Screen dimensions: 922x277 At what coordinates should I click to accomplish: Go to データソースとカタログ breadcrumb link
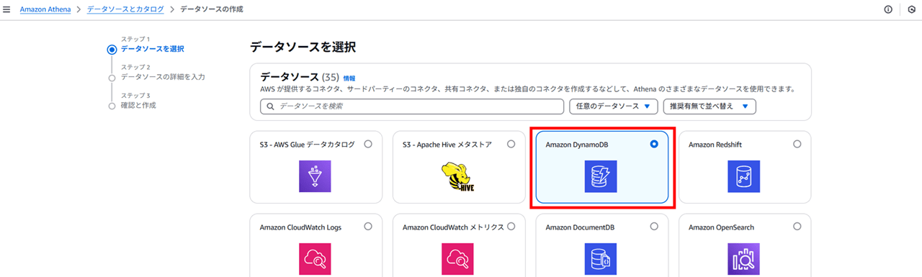125,9
